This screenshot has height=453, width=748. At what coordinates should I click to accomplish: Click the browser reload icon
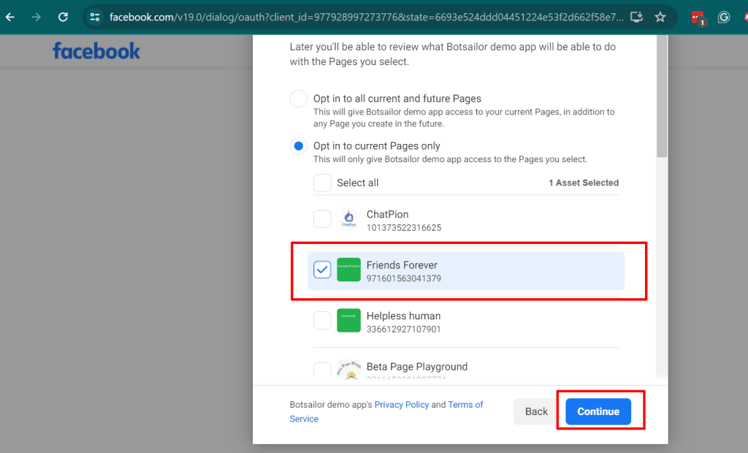63,17
